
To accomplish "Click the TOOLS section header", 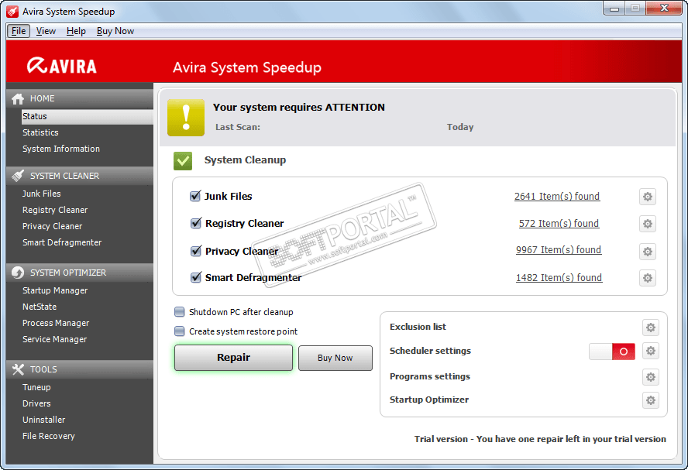I will click(x=80, y=369).
